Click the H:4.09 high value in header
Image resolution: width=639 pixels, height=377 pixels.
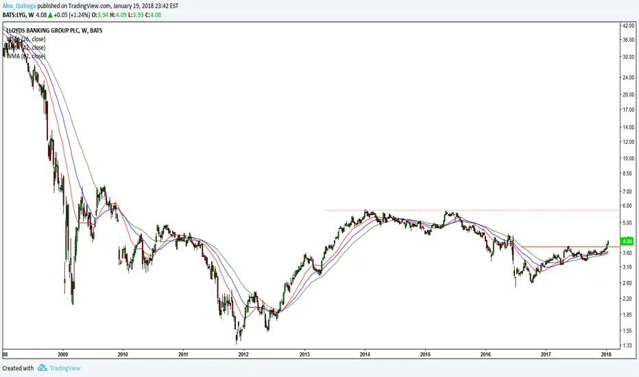tap(118, 15)
